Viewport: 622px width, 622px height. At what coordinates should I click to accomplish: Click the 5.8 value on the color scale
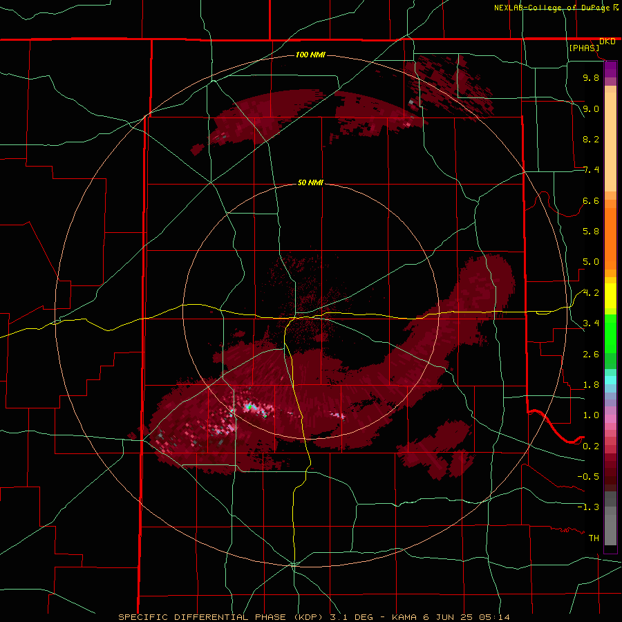tap(591, 232)
